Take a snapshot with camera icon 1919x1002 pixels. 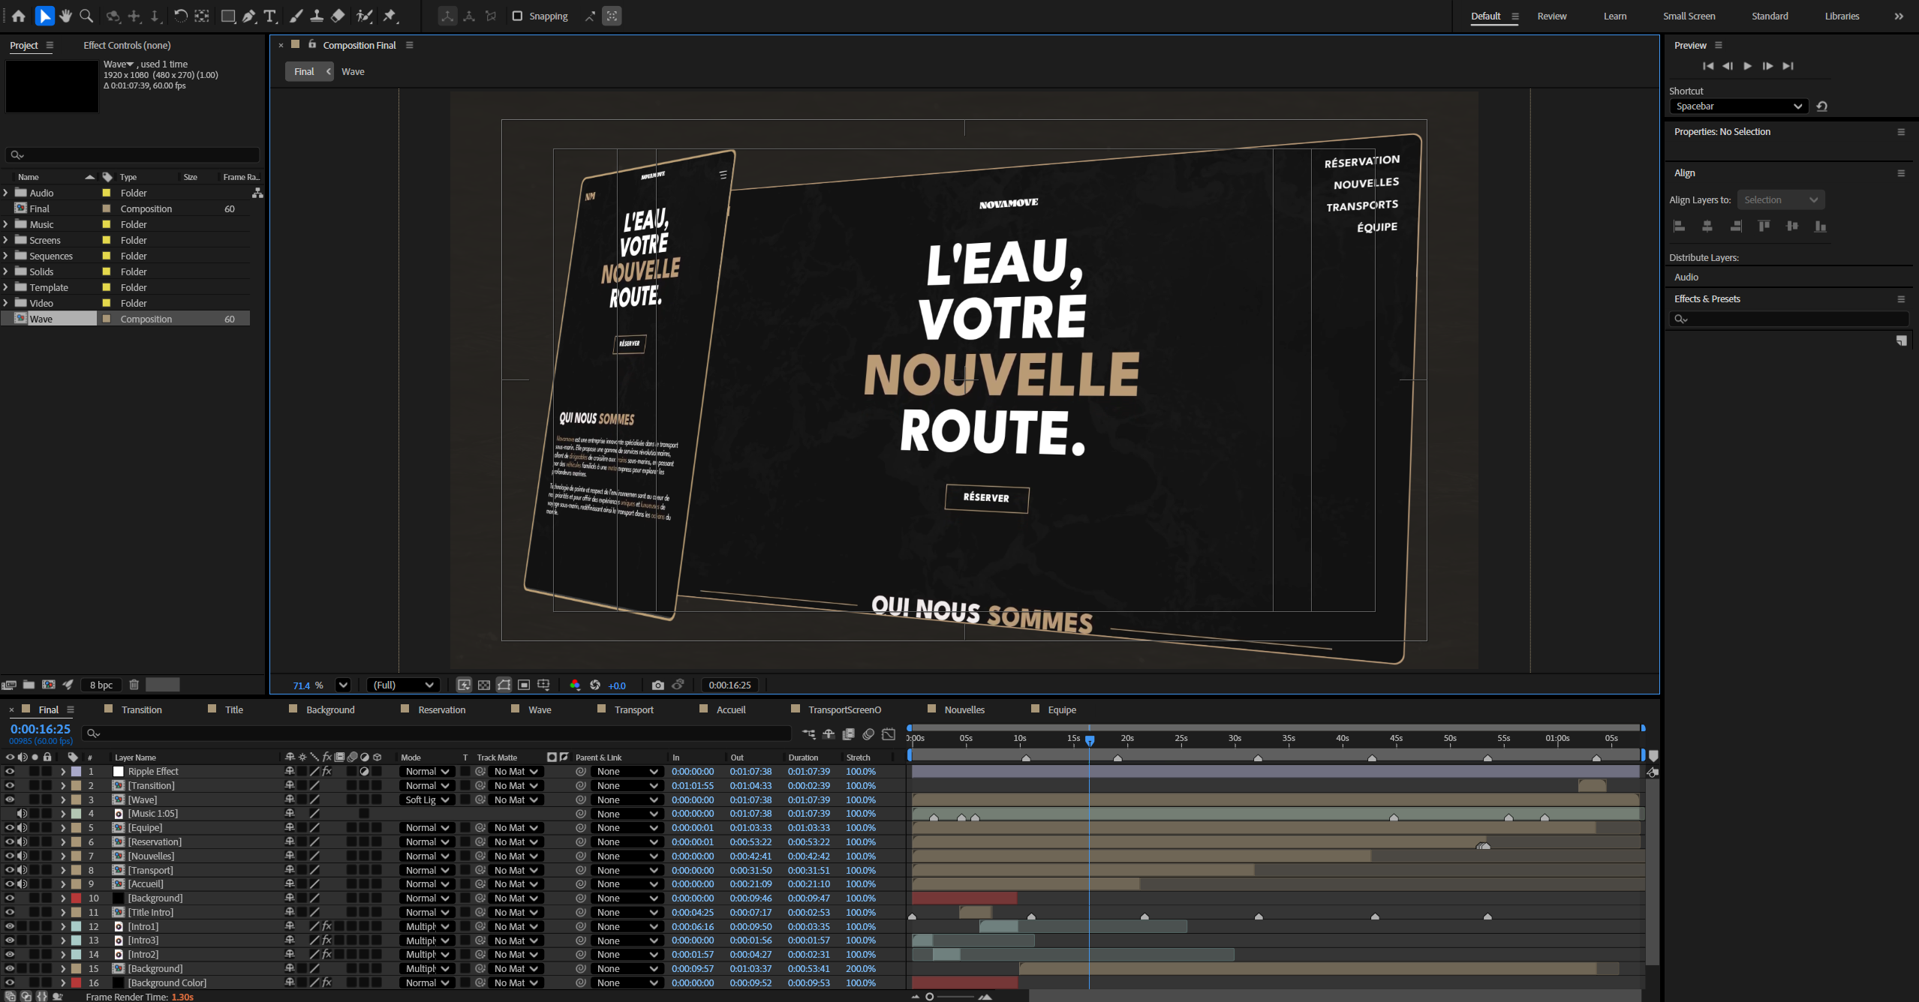(658, 685)
